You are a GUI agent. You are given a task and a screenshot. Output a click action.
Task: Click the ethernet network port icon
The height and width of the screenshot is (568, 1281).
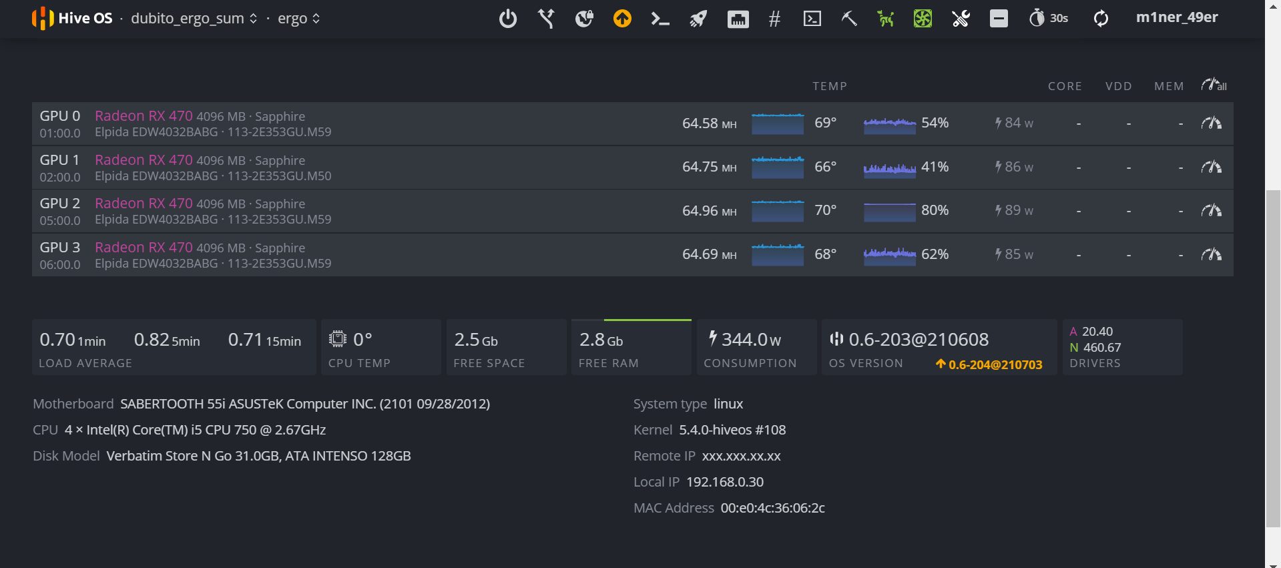tap(738, 19)
